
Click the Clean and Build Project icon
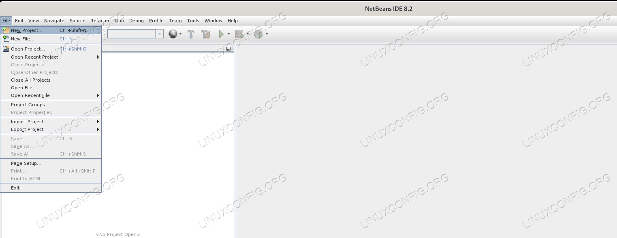(206, 34)
